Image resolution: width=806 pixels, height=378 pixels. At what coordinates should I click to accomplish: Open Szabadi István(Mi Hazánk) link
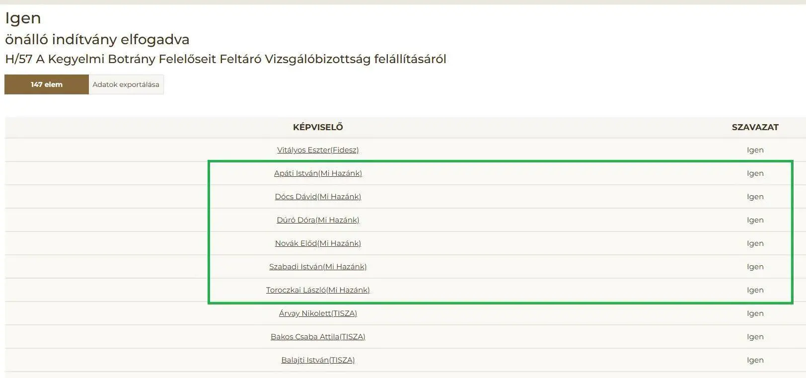point(318,266)
